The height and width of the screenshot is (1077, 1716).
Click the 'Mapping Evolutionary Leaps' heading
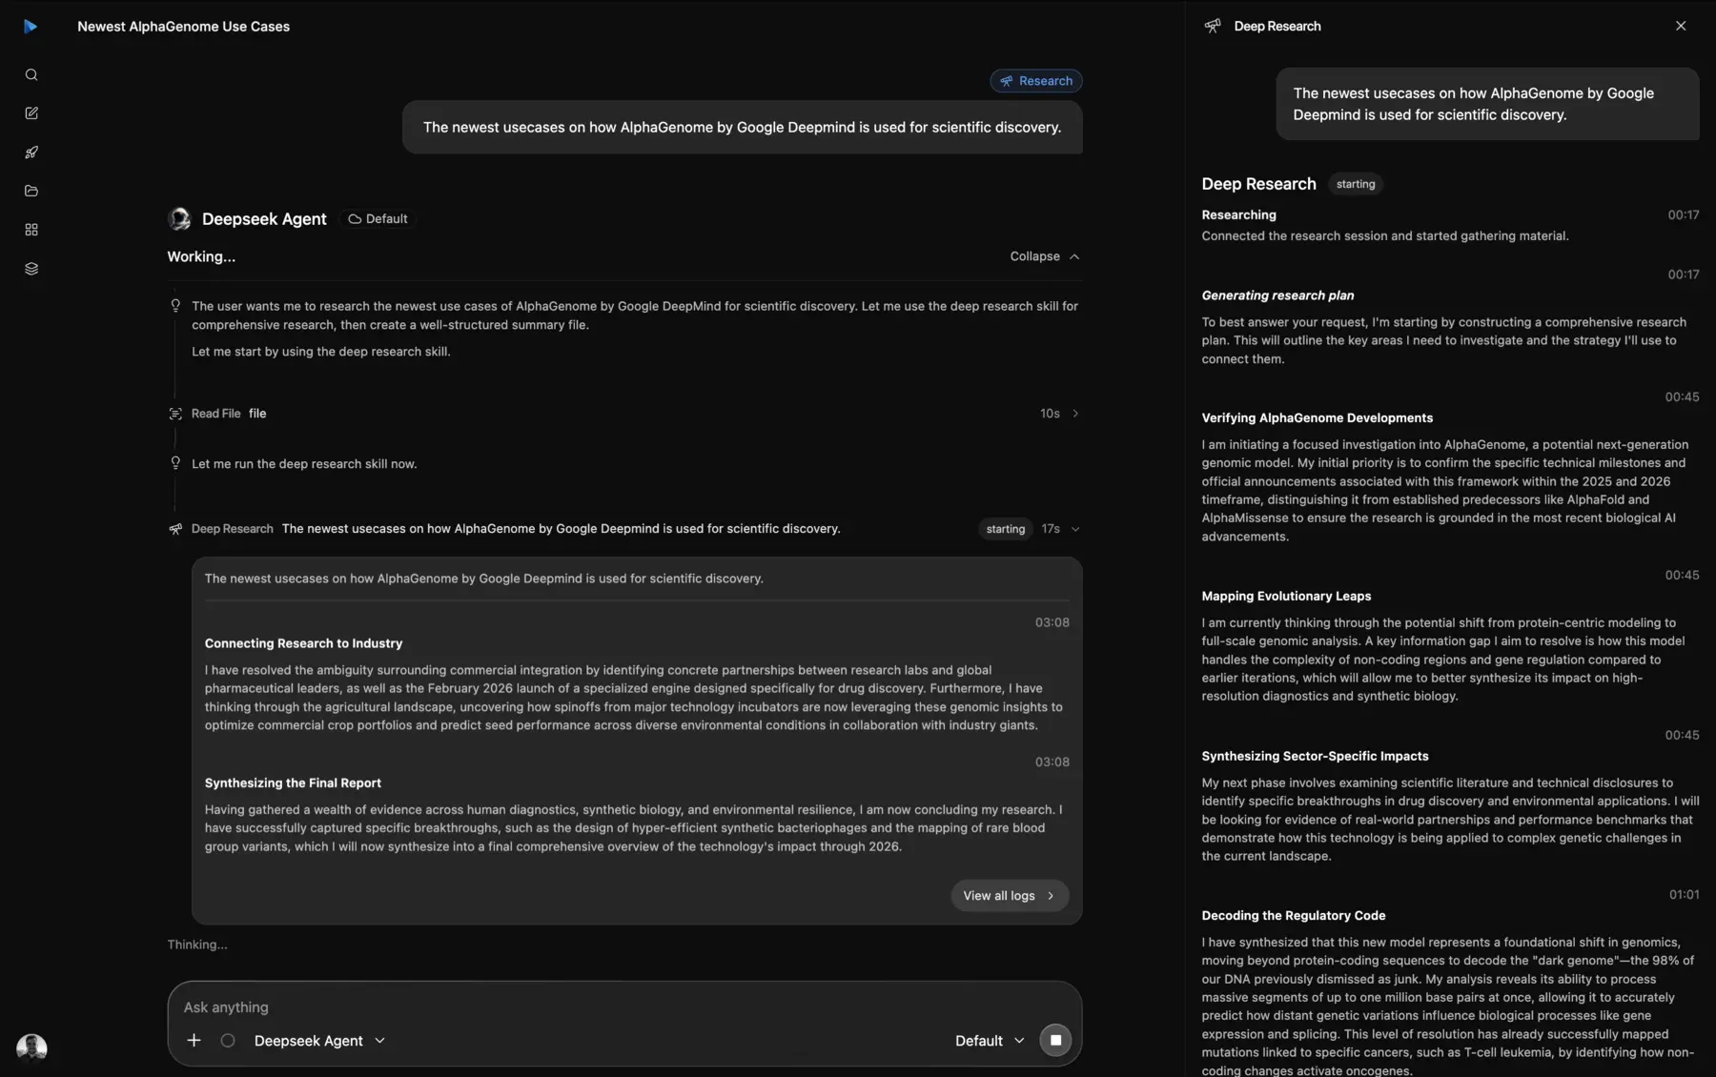coord(1286,596)
